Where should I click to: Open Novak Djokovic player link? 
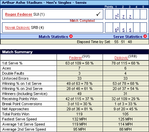(x=18, y=27)
